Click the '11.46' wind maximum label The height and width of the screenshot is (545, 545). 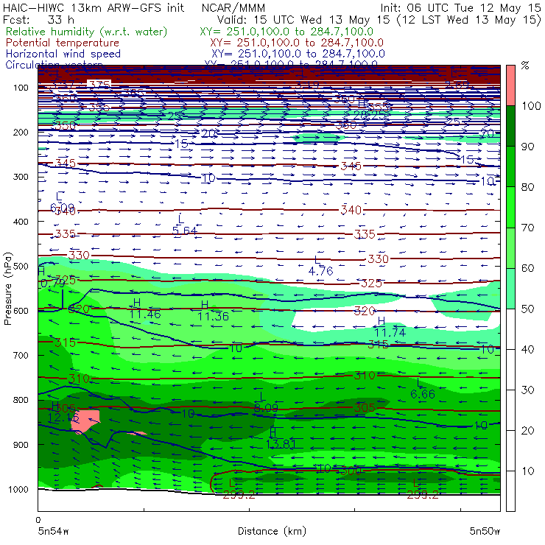point(145,314)
